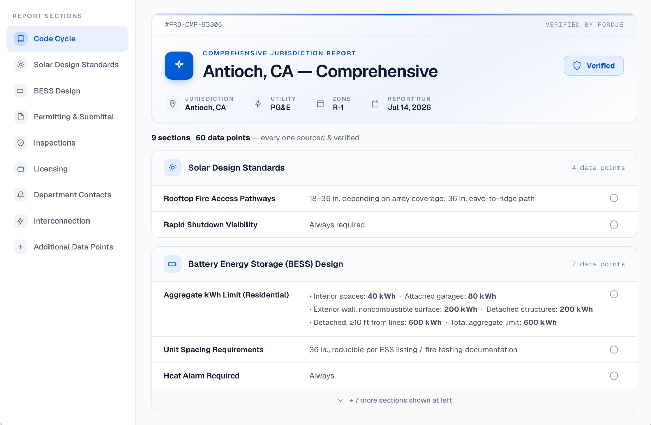Click '7 data points' count label
Screen dimensions: 651x425
pos(598,264)
